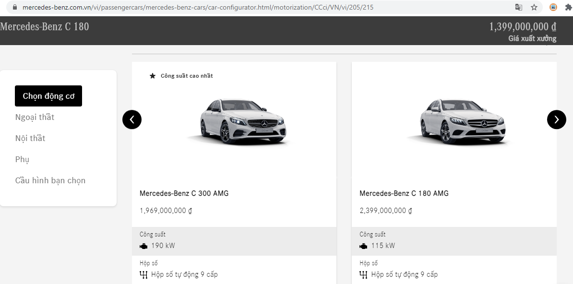Select the "Chọn động cơ" sidebar item
This screenshot has height=284, width=573.
tap(48, 96)
